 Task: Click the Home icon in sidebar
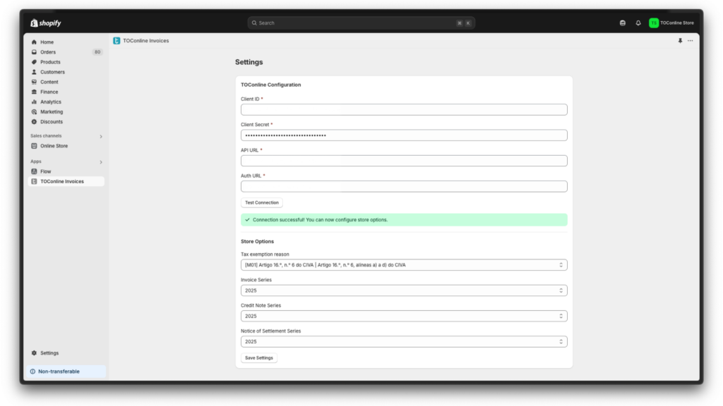pos(34,42)
